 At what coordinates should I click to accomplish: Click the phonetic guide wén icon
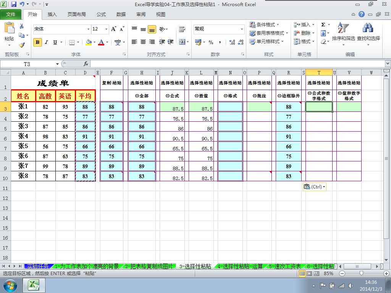118,42
